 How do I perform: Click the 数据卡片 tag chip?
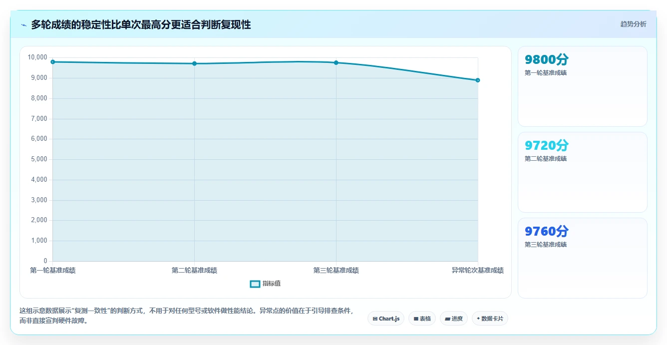[x=490, y=319]
